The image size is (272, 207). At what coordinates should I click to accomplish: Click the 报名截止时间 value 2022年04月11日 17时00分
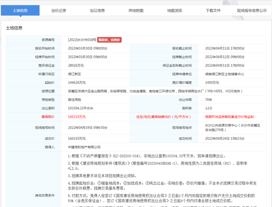click(x=225, y=49)
